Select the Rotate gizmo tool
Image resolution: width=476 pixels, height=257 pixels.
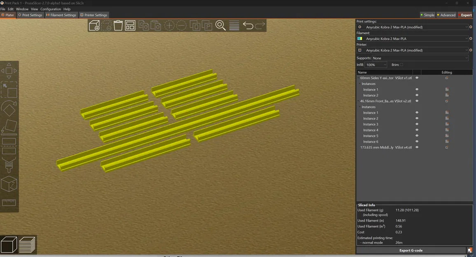coord(9,108)
